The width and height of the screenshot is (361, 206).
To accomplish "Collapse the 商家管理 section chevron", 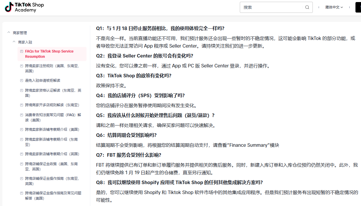I will (9, 33).
